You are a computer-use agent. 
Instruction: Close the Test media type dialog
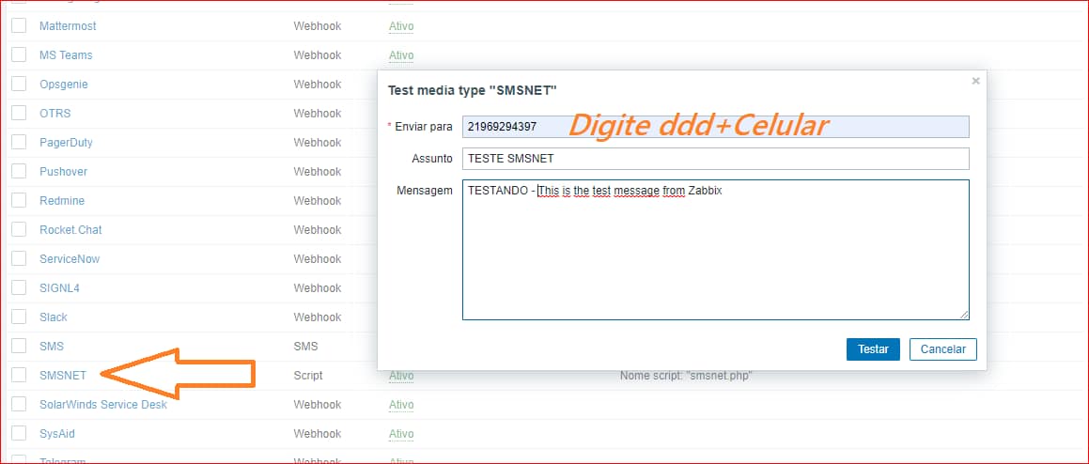(x=975, y=81)
